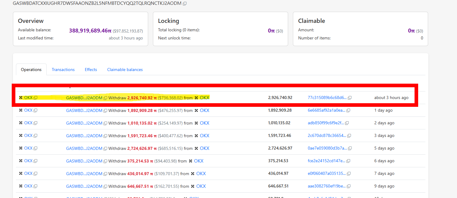Copy OKX source address in 1 day ago row
Screen dimensions: 457x198
pos(36,110)
